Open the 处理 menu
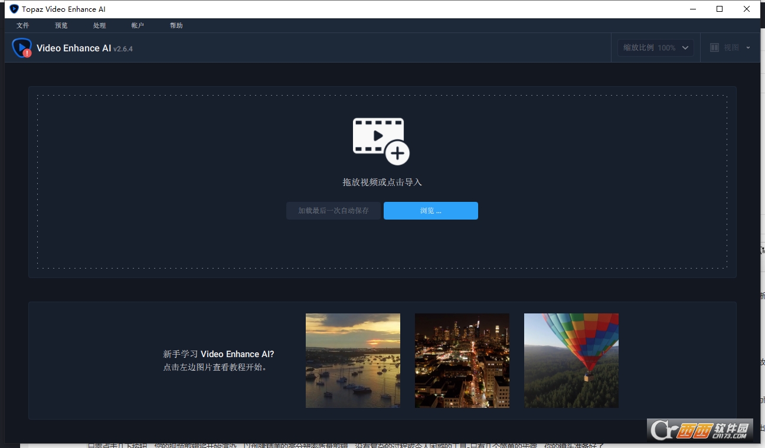The height and width of the screenshot is (448, 765). [100, 25]
